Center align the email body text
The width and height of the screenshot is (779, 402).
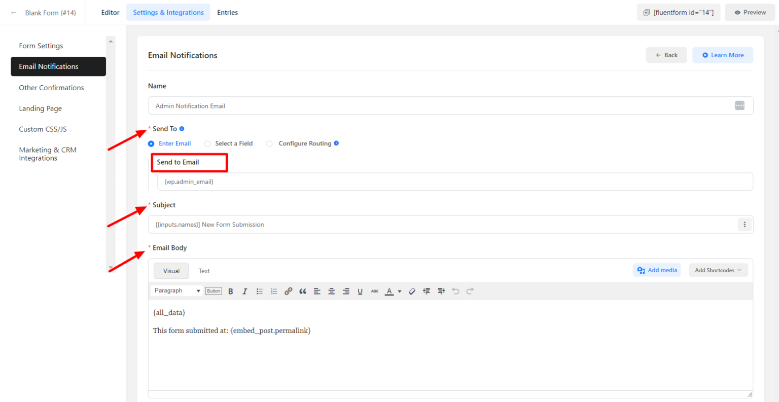tap(331, 291)
